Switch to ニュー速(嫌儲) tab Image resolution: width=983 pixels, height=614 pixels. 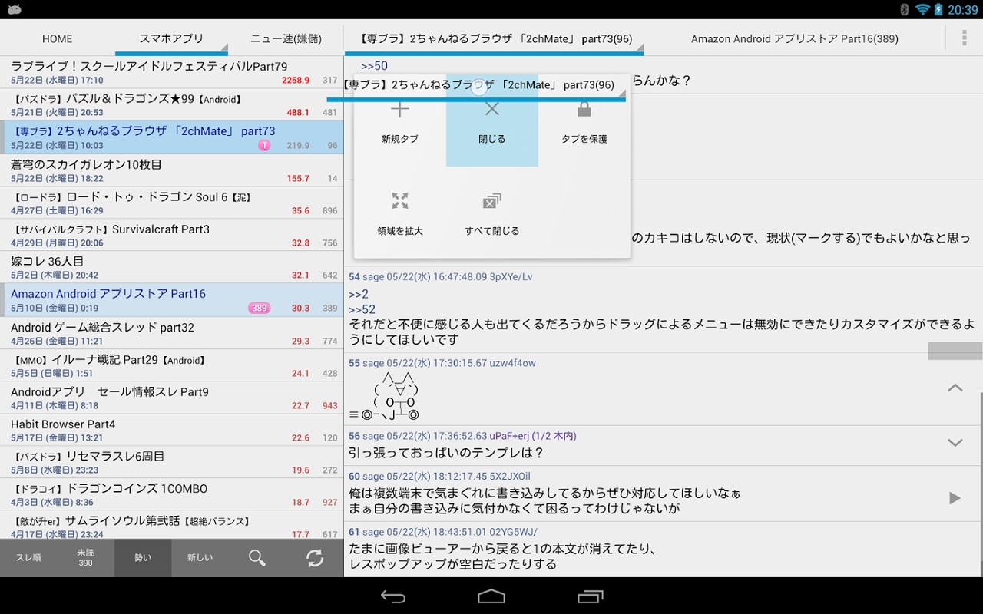(286, 38)
